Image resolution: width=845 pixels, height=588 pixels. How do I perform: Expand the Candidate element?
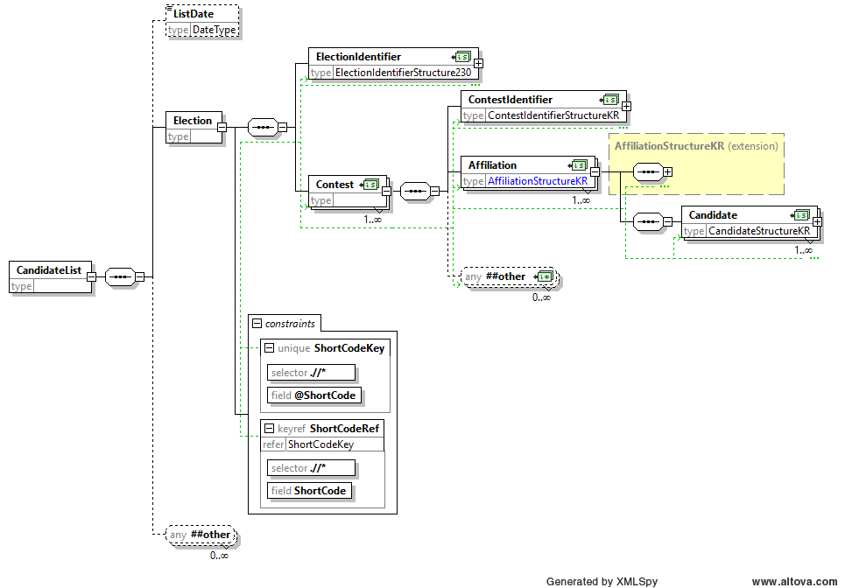pos(818,222)
